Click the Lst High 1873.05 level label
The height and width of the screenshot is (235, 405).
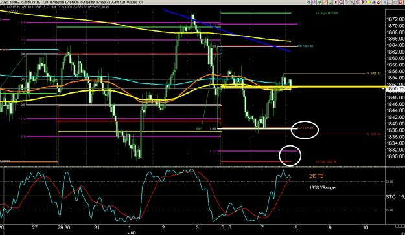327,13
